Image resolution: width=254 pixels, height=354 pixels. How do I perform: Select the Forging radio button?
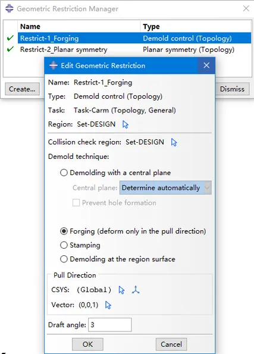coord(64,231)
